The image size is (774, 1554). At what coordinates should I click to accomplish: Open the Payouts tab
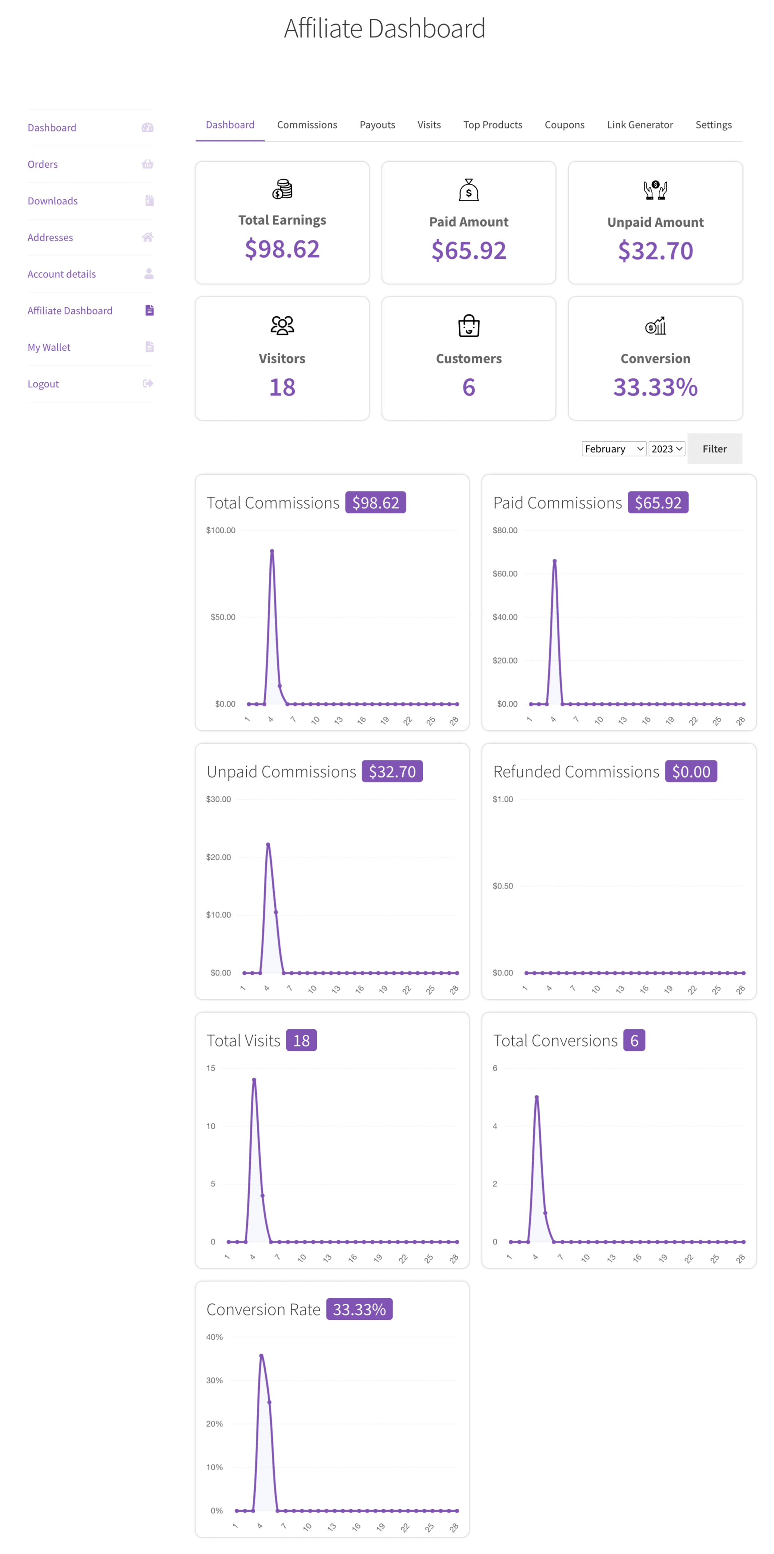click(377, 125)
